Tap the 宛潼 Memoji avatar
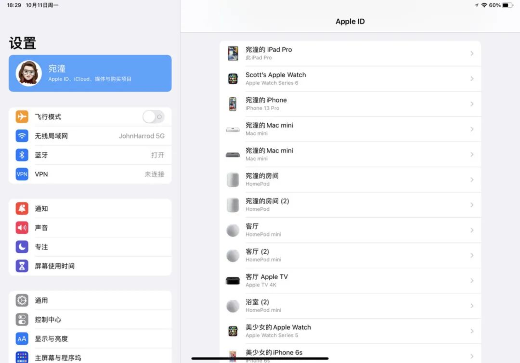This screenshot has width=520, height=363. (28, 73)
